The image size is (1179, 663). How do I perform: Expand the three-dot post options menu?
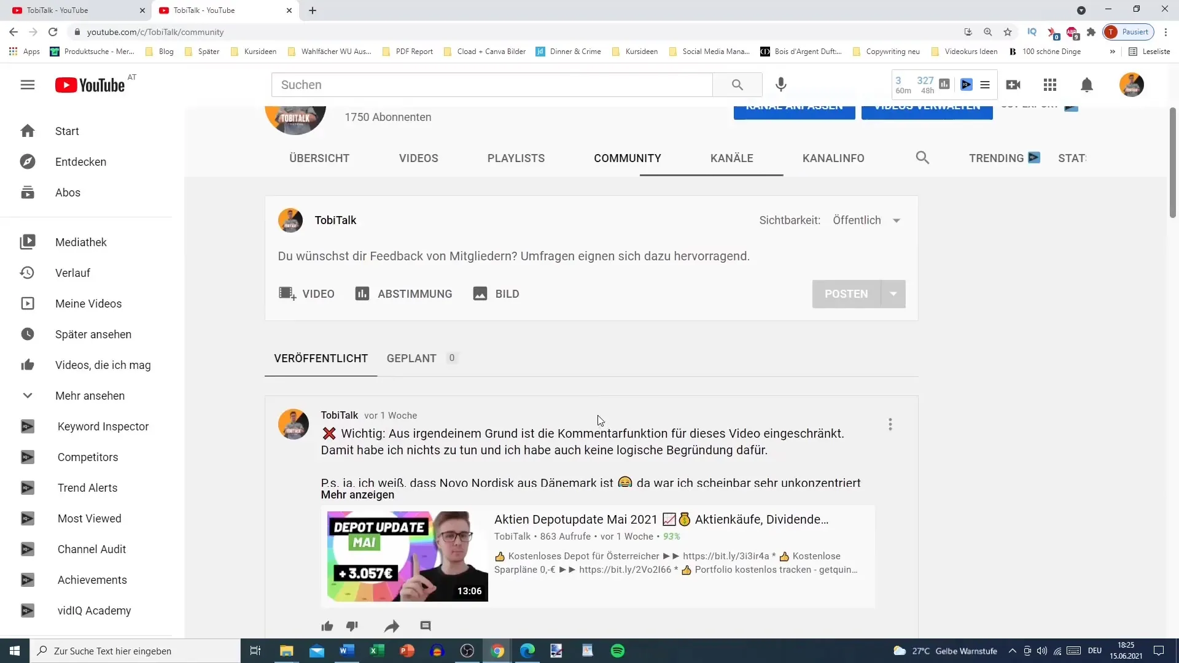pos(890,424)
